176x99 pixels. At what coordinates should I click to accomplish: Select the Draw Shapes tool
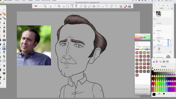coord(111,6)
